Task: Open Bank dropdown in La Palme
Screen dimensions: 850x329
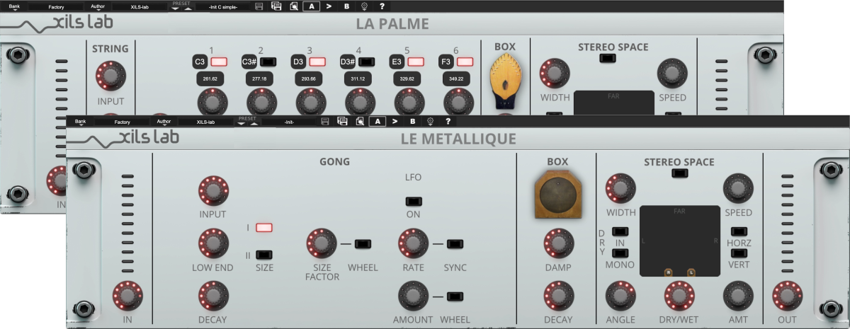Action: tap(14, 6)
